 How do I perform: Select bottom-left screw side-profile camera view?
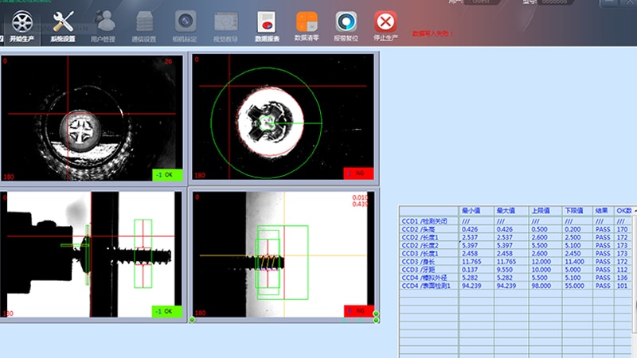click(x=92, y=255)
